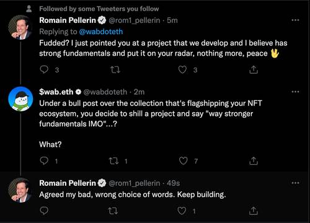The width and height of the screenshot is (310, 223).
Task: Like the 'Keep building' tweet
Action: [x=182, y=211]
